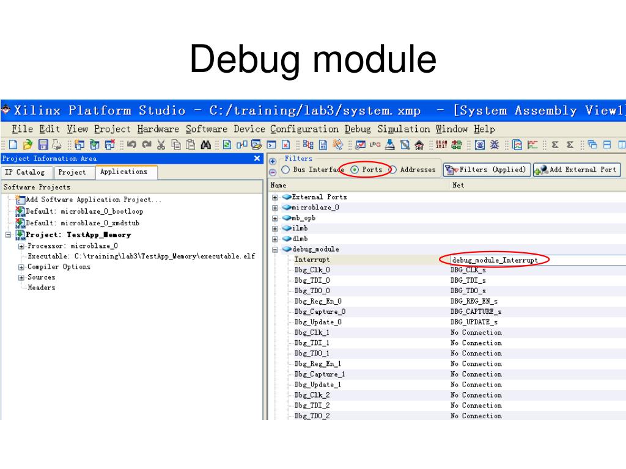The width and height of the screenshot is (626, 469).
Task: Click the Add External Port button
Action: (577, 170)
